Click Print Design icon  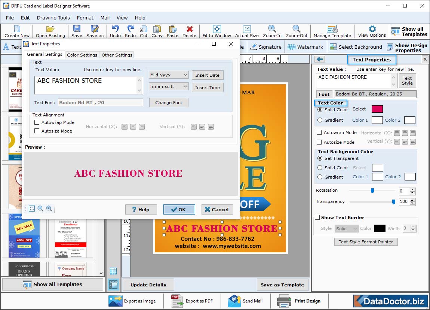tap(284, 301)
